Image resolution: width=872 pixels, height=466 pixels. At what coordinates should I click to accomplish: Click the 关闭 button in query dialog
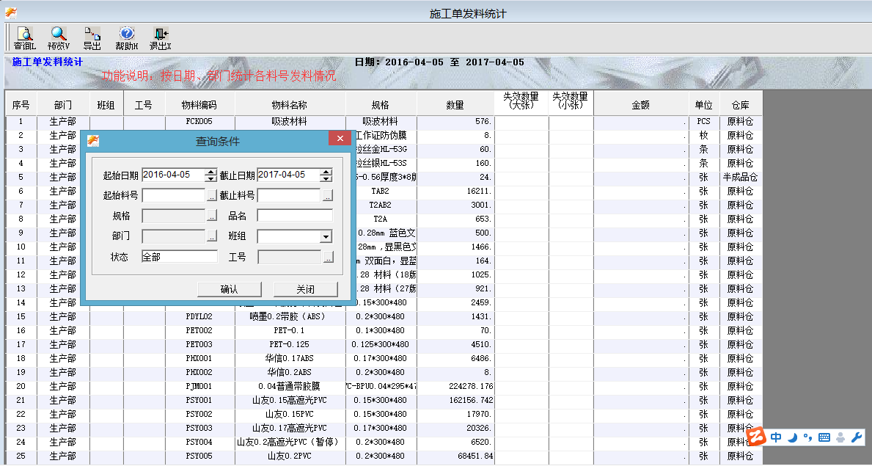click(305, 290)
